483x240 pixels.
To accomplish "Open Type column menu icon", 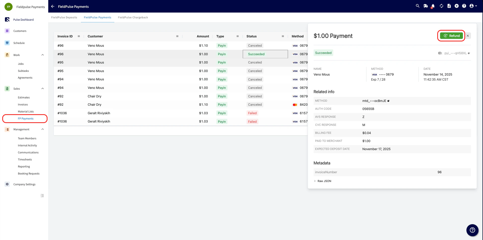I will (x=237, y=36).
